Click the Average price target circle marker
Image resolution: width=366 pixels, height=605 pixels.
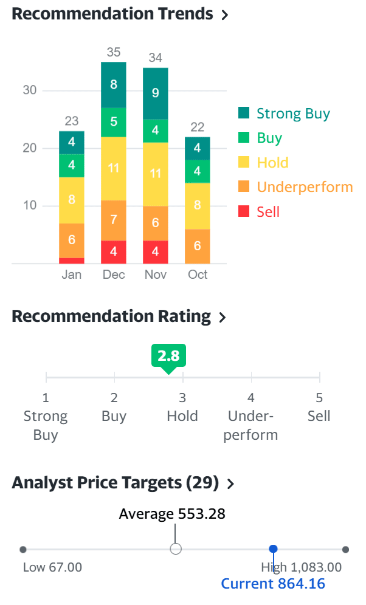click(176, 549)
